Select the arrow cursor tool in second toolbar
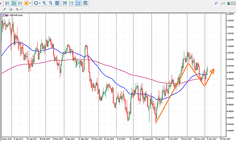Image resolution: width=236 pixels, height=141 pixels. pos(5,9)
